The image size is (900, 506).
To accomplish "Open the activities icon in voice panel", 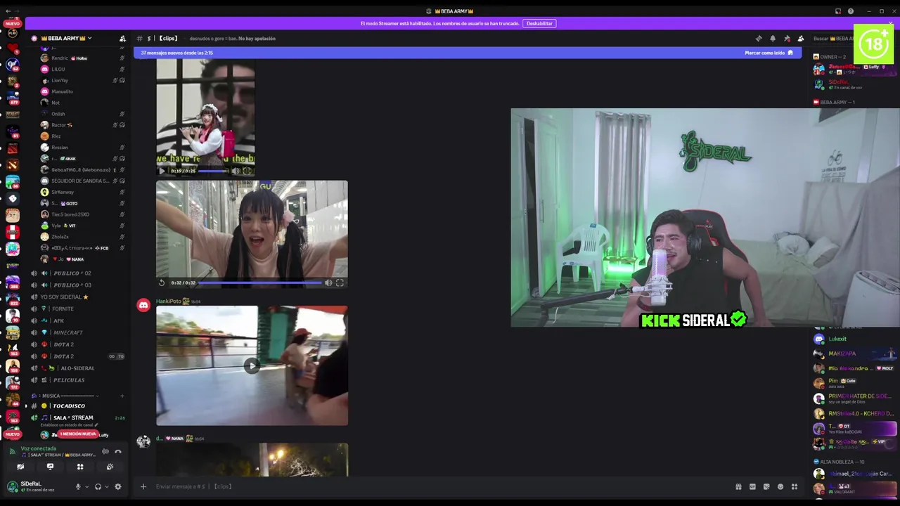I will [x=80, y=467].
